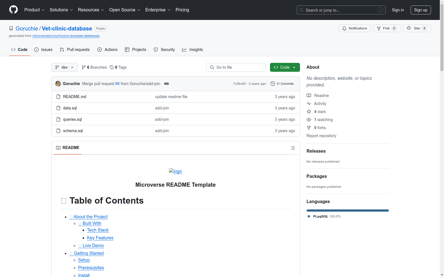Click PLpgSQL language bar
This screenshot has width=444, height=277.
pos(347,211)
